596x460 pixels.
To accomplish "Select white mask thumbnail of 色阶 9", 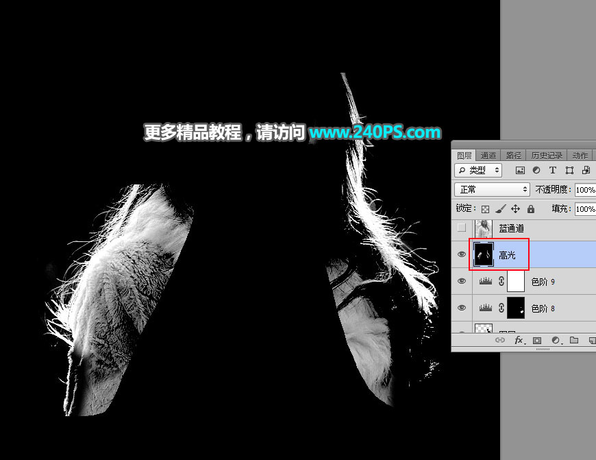I will click(516, 281).
